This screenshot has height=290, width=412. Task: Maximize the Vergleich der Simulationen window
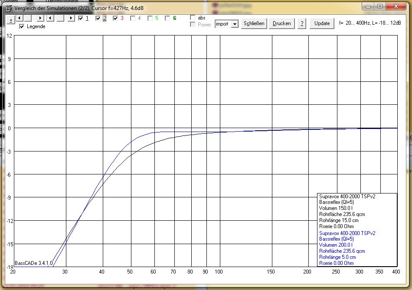pos(380,6)
